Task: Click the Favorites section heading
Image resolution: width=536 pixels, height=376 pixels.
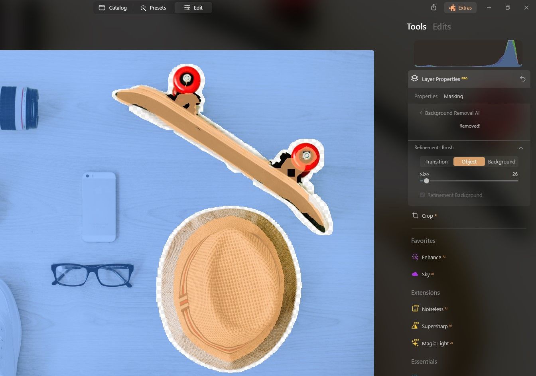Action: coord(423,241)
